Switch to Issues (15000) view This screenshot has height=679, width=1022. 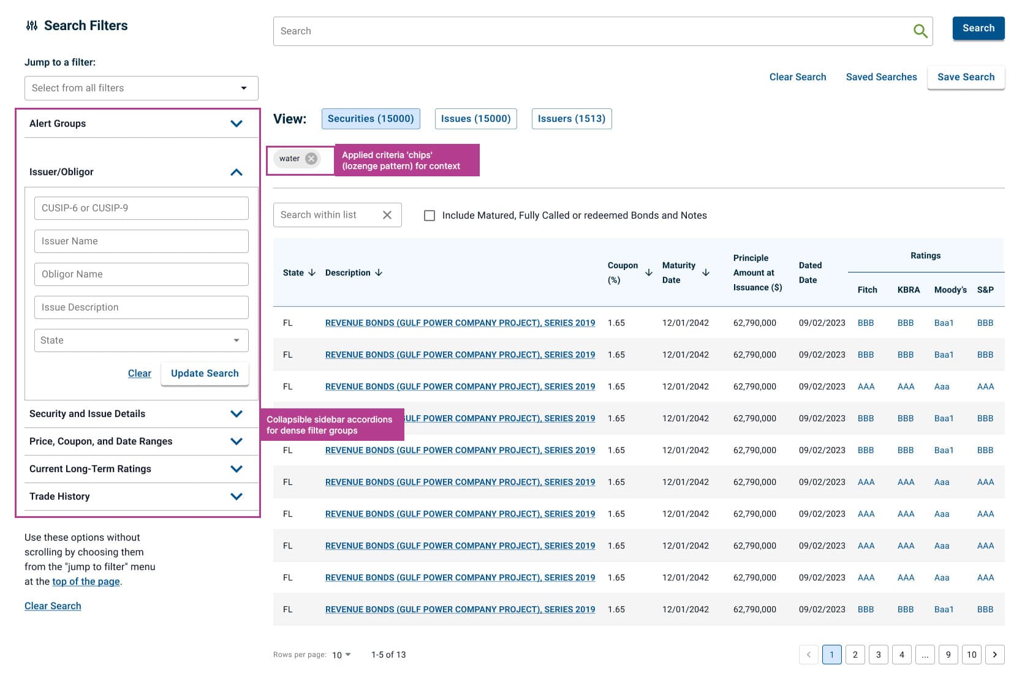pos(475,119)
